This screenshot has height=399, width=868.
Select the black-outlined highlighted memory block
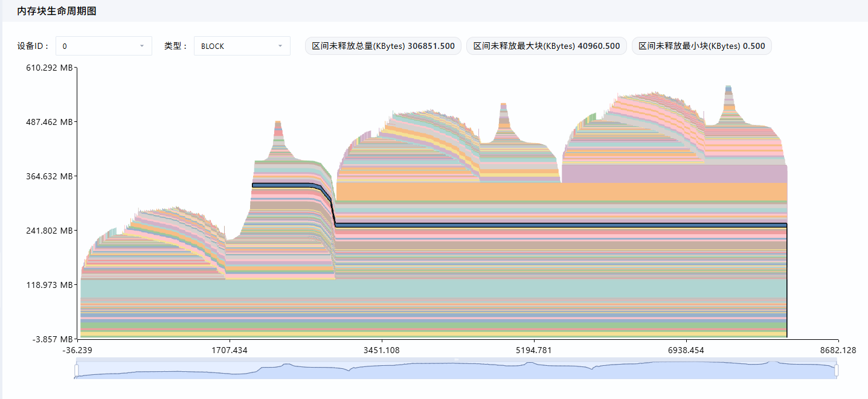click(561, 225)
